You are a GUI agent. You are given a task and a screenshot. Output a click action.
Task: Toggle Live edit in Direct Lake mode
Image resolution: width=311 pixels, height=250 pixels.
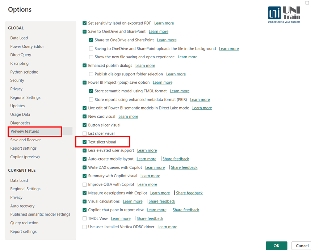(84, 108)
